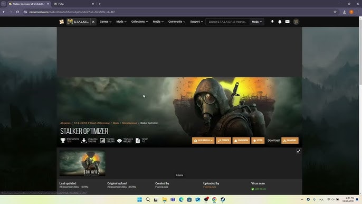Open the user profile avatar

pos(296,22)
